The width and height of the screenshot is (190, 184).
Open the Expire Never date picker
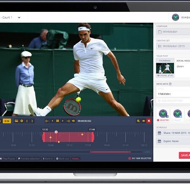click(173, 141)
